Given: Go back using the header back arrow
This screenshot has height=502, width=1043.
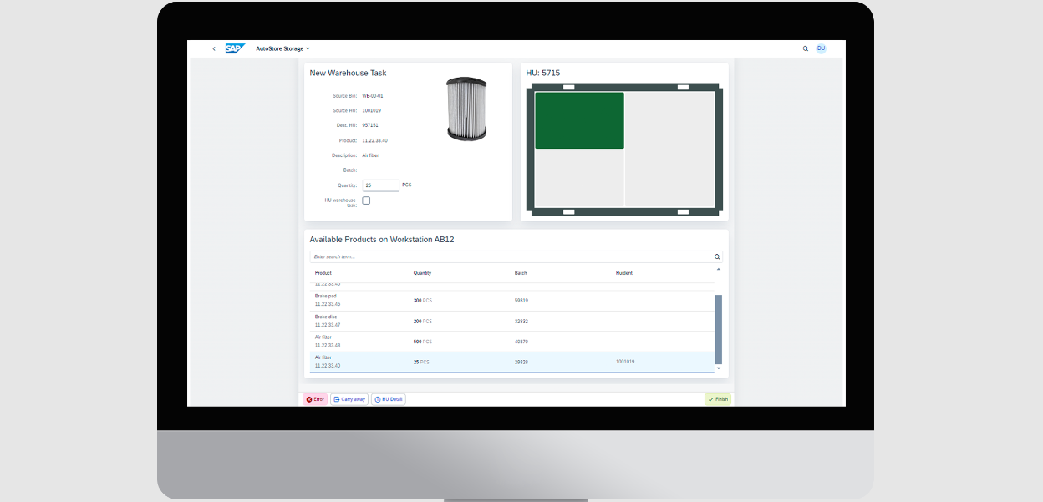Looking at the screenshot, I should point(214,48).
